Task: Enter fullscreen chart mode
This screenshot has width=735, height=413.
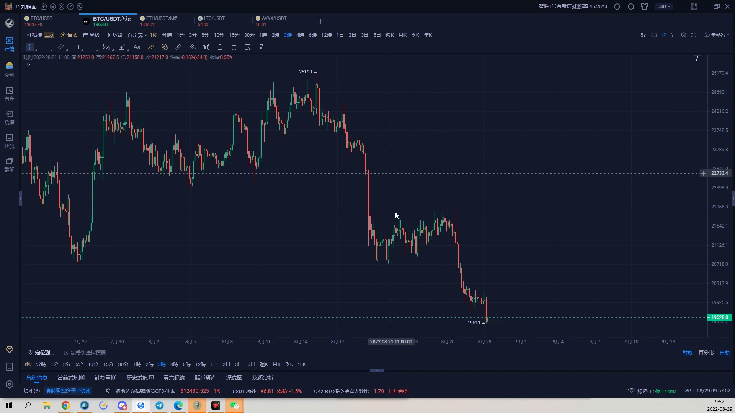Action: click(x=694, y=35)
